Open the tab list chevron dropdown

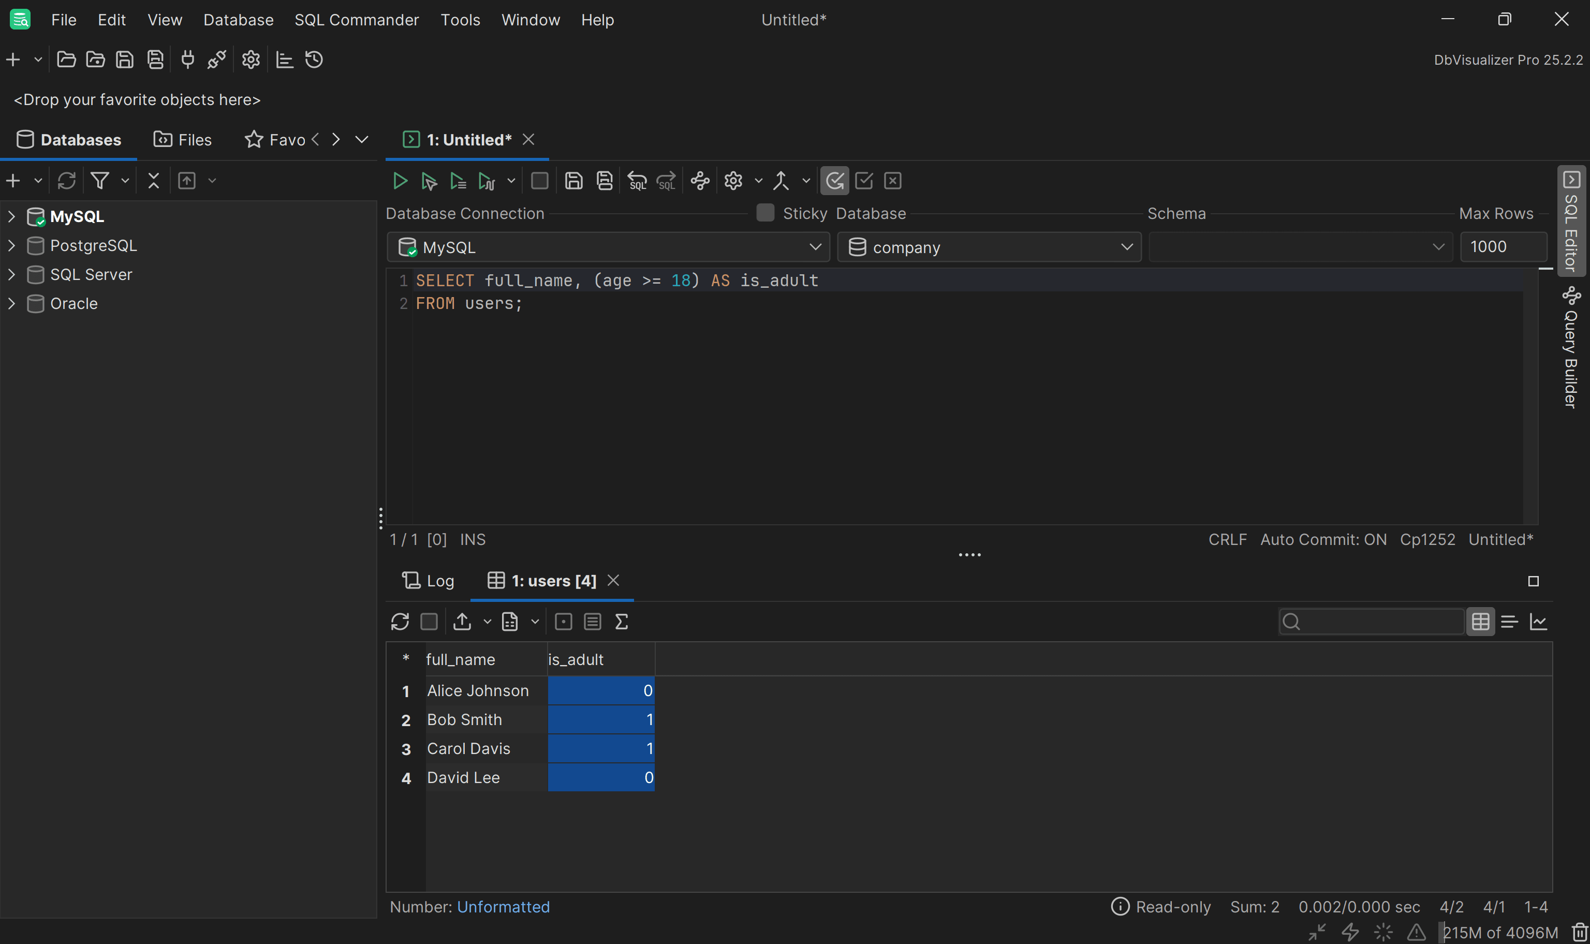[x=362, y=139]
